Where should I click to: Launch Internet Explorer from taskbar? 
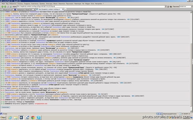click(10, 118)
